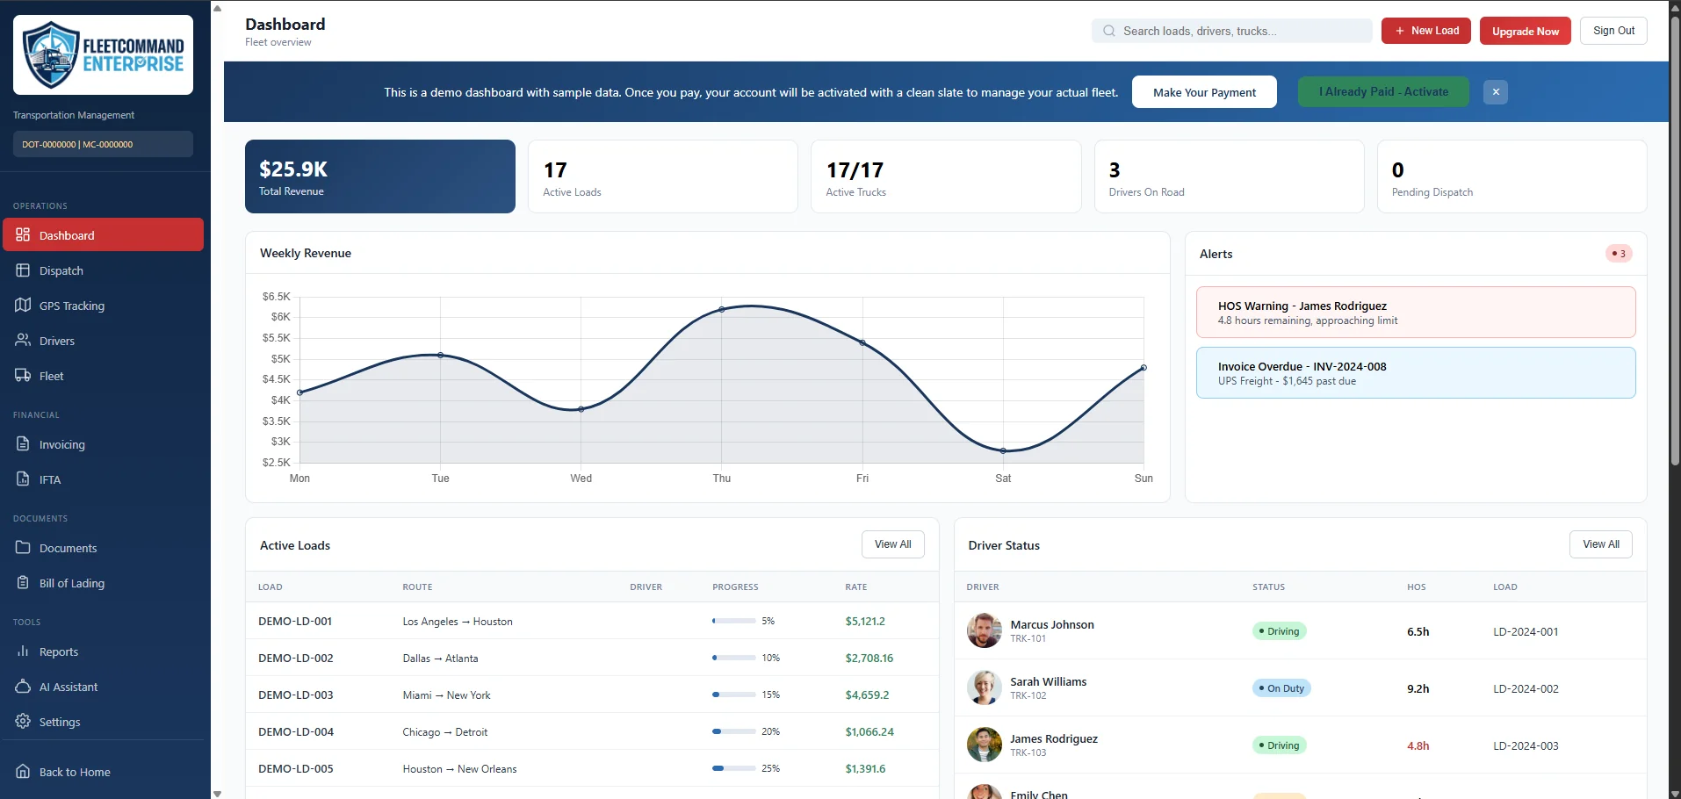Click the Settings gear icon
The width and height of the screenshot is (1681, 799).
pyautogui.click(x=23, y=721)
